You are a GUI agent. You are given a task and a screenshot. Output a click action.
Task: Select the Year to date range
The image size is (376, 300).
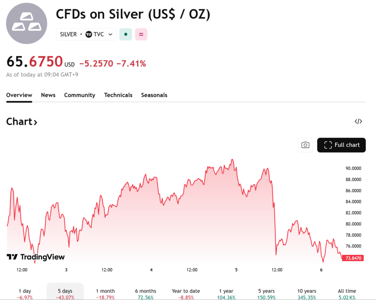tap(186, 293)
